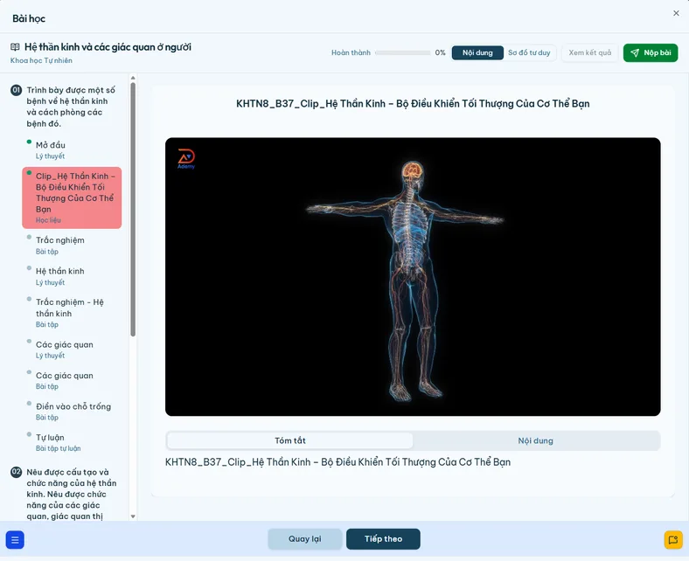Open the blue list menu icon
Image resolution: width=689 pixels, height=561 pixels.
click(15, 540)
